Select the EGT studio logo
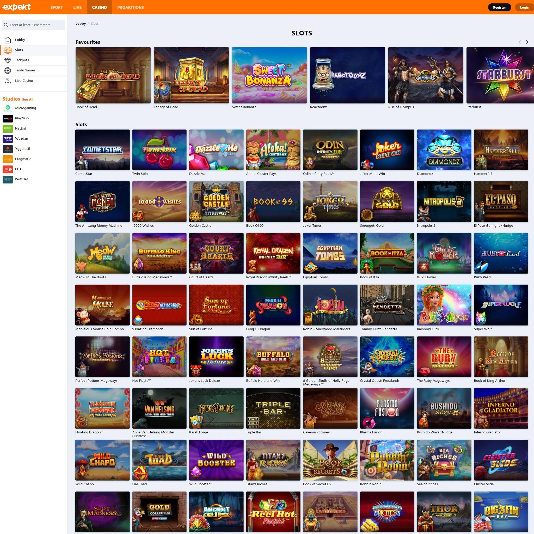This screenshot has height=534, width=534. pyautogui.click(x=8, y=169)
